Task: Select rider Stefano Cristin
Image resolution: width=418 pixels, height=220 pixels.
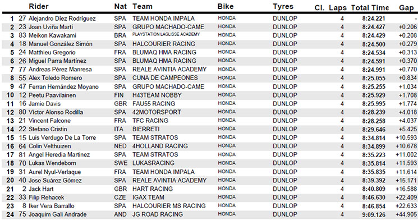Action: coord(48,129)
